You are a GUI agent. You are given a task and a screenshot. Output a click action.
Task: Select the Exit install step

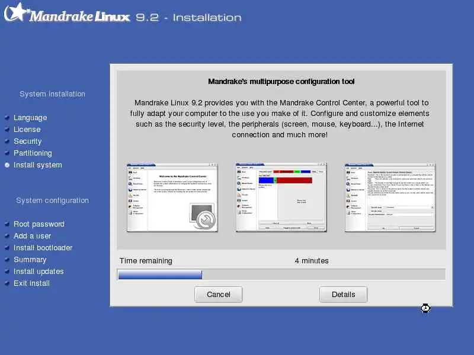click(x=31, y=283)
